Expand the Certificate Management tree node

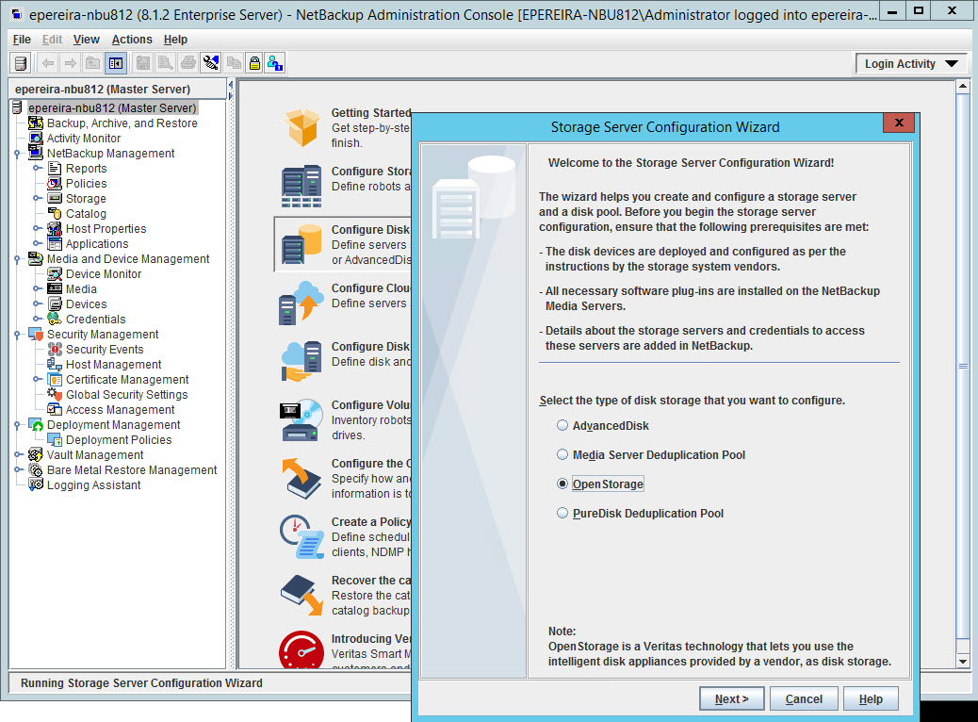point(37,380)
